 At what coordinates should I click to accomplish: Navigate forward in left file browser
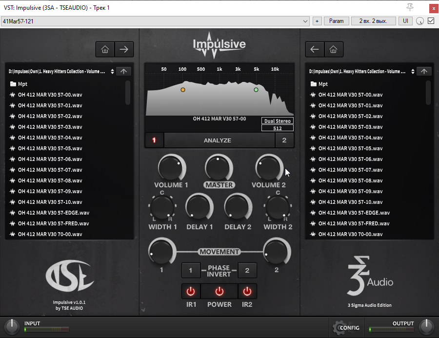coord(124,50)
